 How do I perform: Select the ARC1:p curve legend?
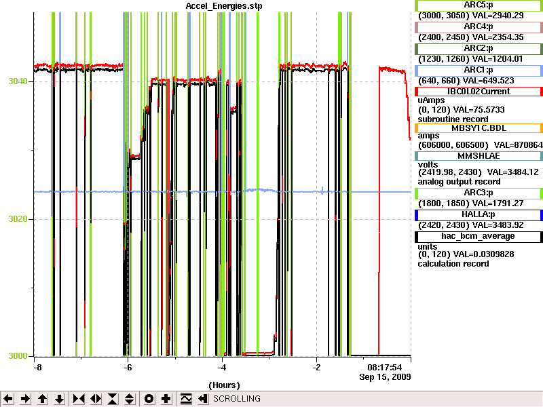tap(479, 71)
